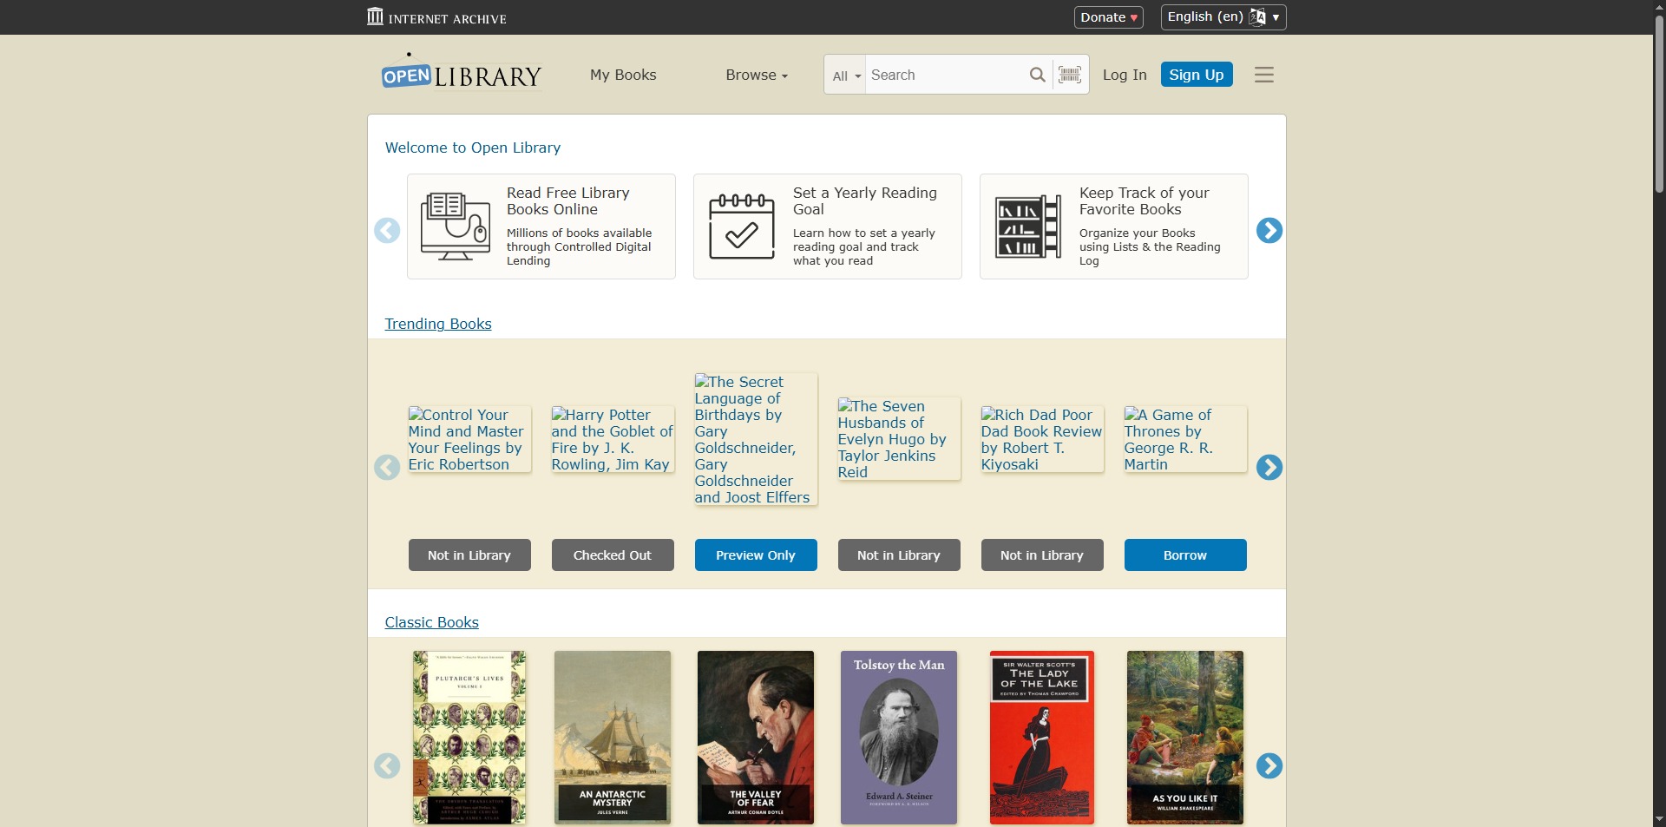Open the Open Library logo home link
Screen dimensions: 1666x827
[x=461, y=73]
